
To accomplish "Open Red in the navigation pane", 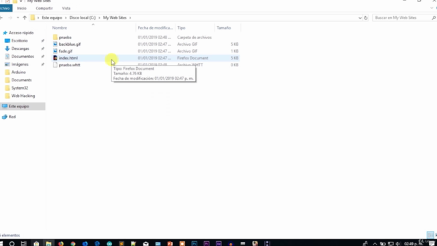I will 12,117.
